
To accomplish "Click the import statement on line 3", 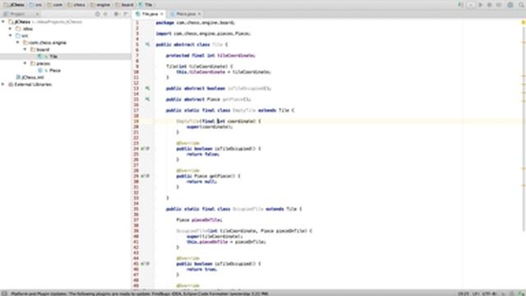I will point(203,34).
